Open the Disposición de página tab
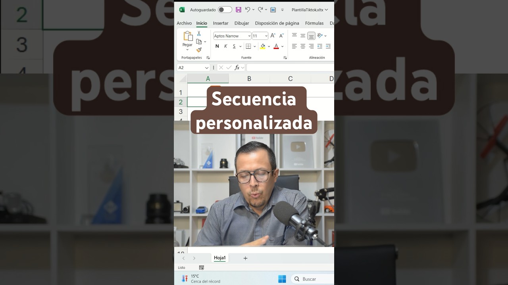 277,23
